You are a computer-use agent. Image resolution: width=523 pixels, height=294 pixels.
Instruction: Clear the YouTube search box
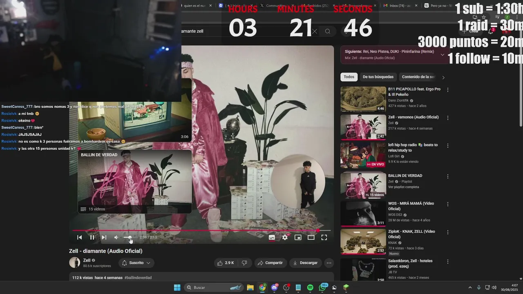click(315, 31)
